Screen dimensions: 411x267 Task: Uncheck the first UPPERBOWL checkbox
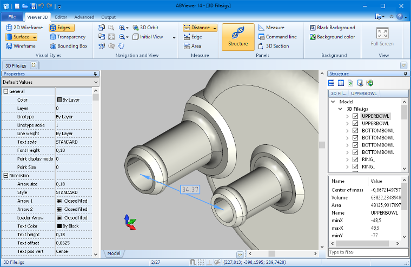click(x=355, y=116)
